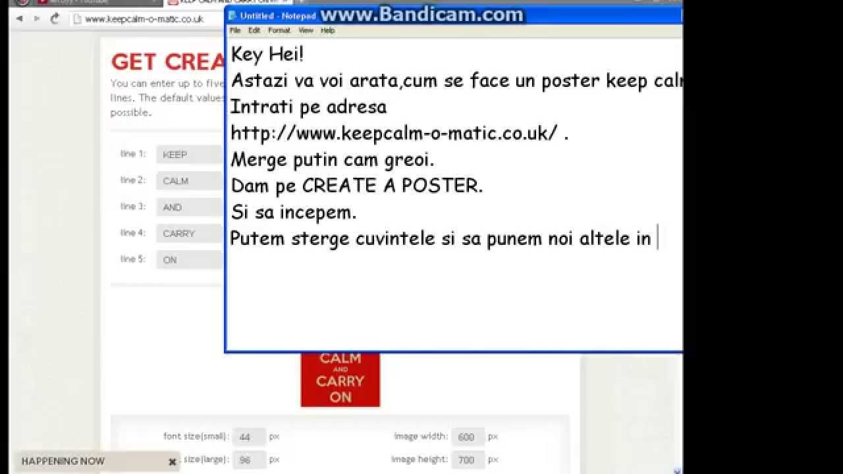Open the Notepad View menu

coord(306,30)
